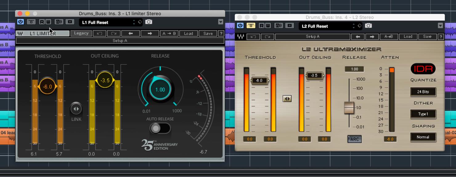Toggle bypass button in L2 Stereo window
Screen dimensions: 456x177
[x=251, y=26]
